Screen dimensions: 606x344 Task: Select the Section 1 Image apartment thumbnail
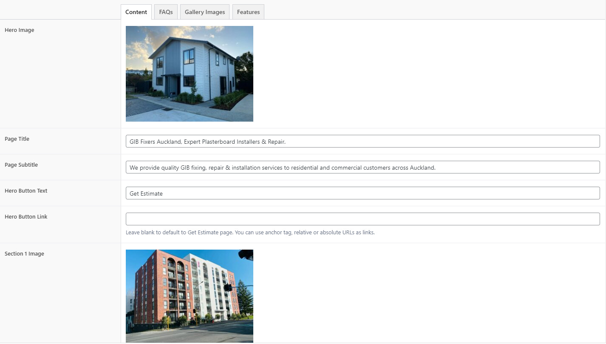point(190,296)
